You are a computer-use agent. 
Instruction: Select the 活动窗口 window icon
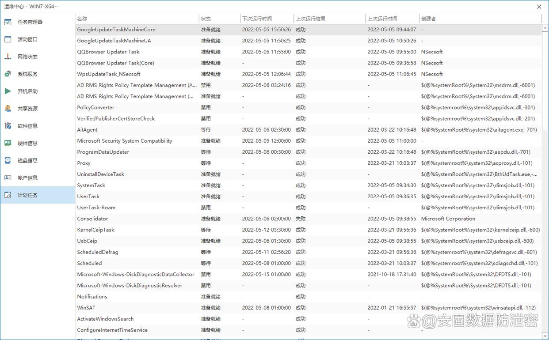[8, 39]
